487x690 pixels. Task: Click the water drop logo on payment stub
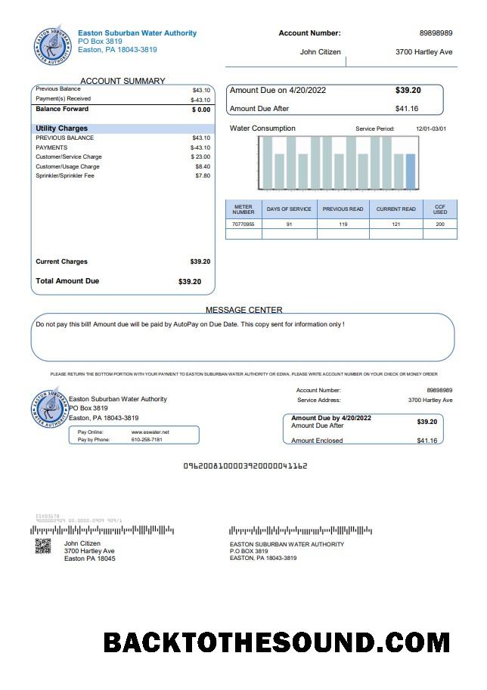pos(49,408)
